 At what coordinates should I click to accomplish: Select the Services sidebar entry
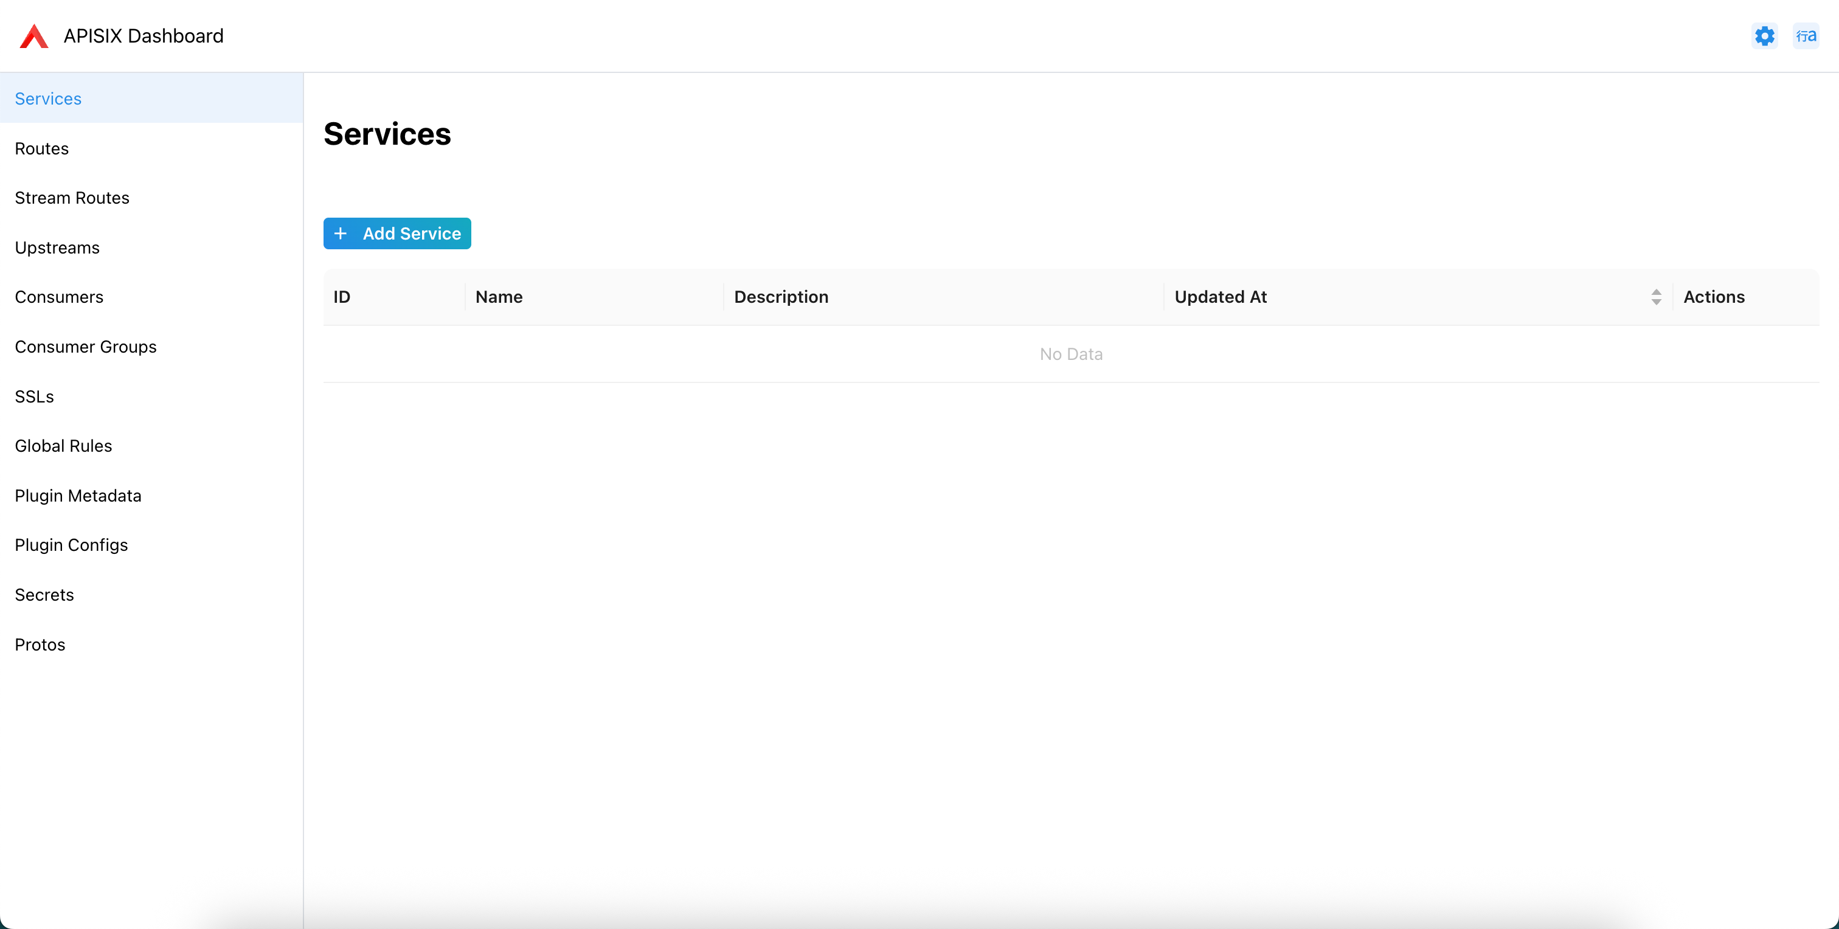47,98
